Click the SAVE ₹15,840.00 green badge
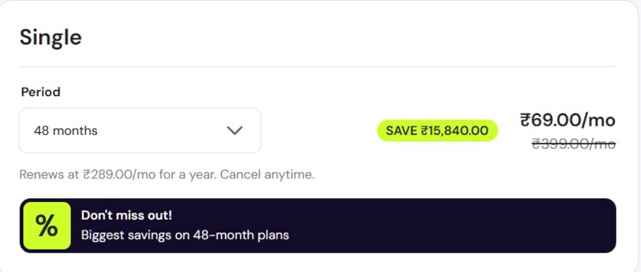Image resolution: width=641 pixels, height=272 pixels. (437, 131)
